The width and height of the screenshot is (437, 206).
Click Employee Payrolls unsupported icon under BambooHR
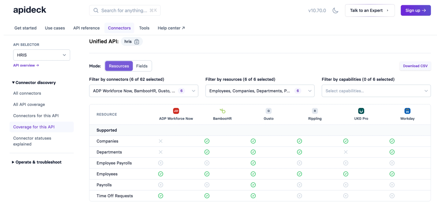207,163
